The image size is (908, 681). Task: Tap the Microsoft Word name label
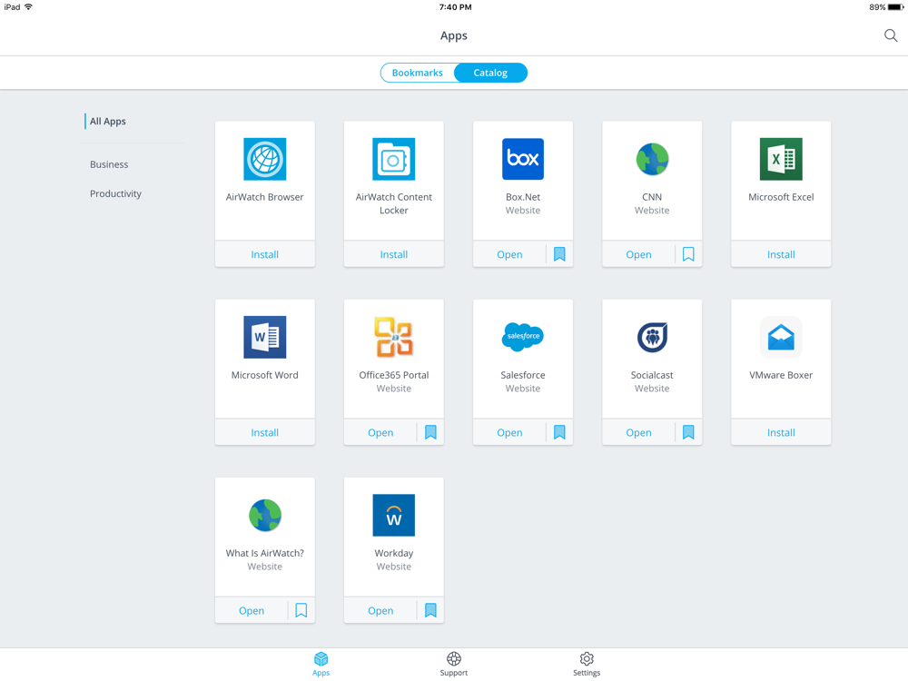264,375
